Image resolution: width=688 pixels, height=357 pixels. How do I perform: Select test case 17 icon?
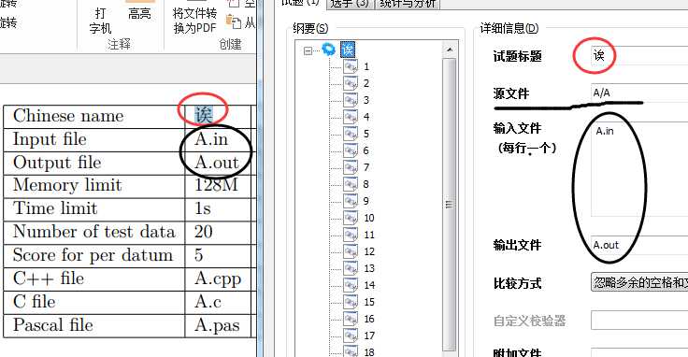351,336
